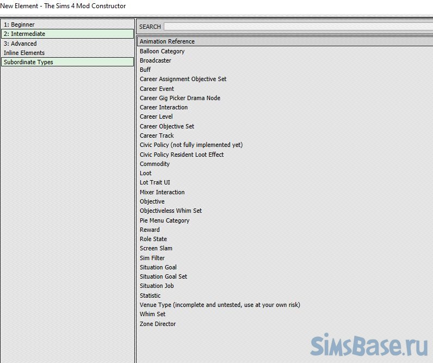Switch to the 2: Intermediate category
Screen dimensions: 433x363
pyautogui.click(x=24, y=34)
